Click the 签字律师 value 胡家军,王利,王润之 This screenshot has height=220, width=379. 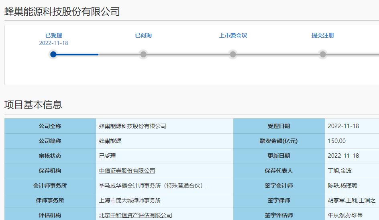pos(351,200)
